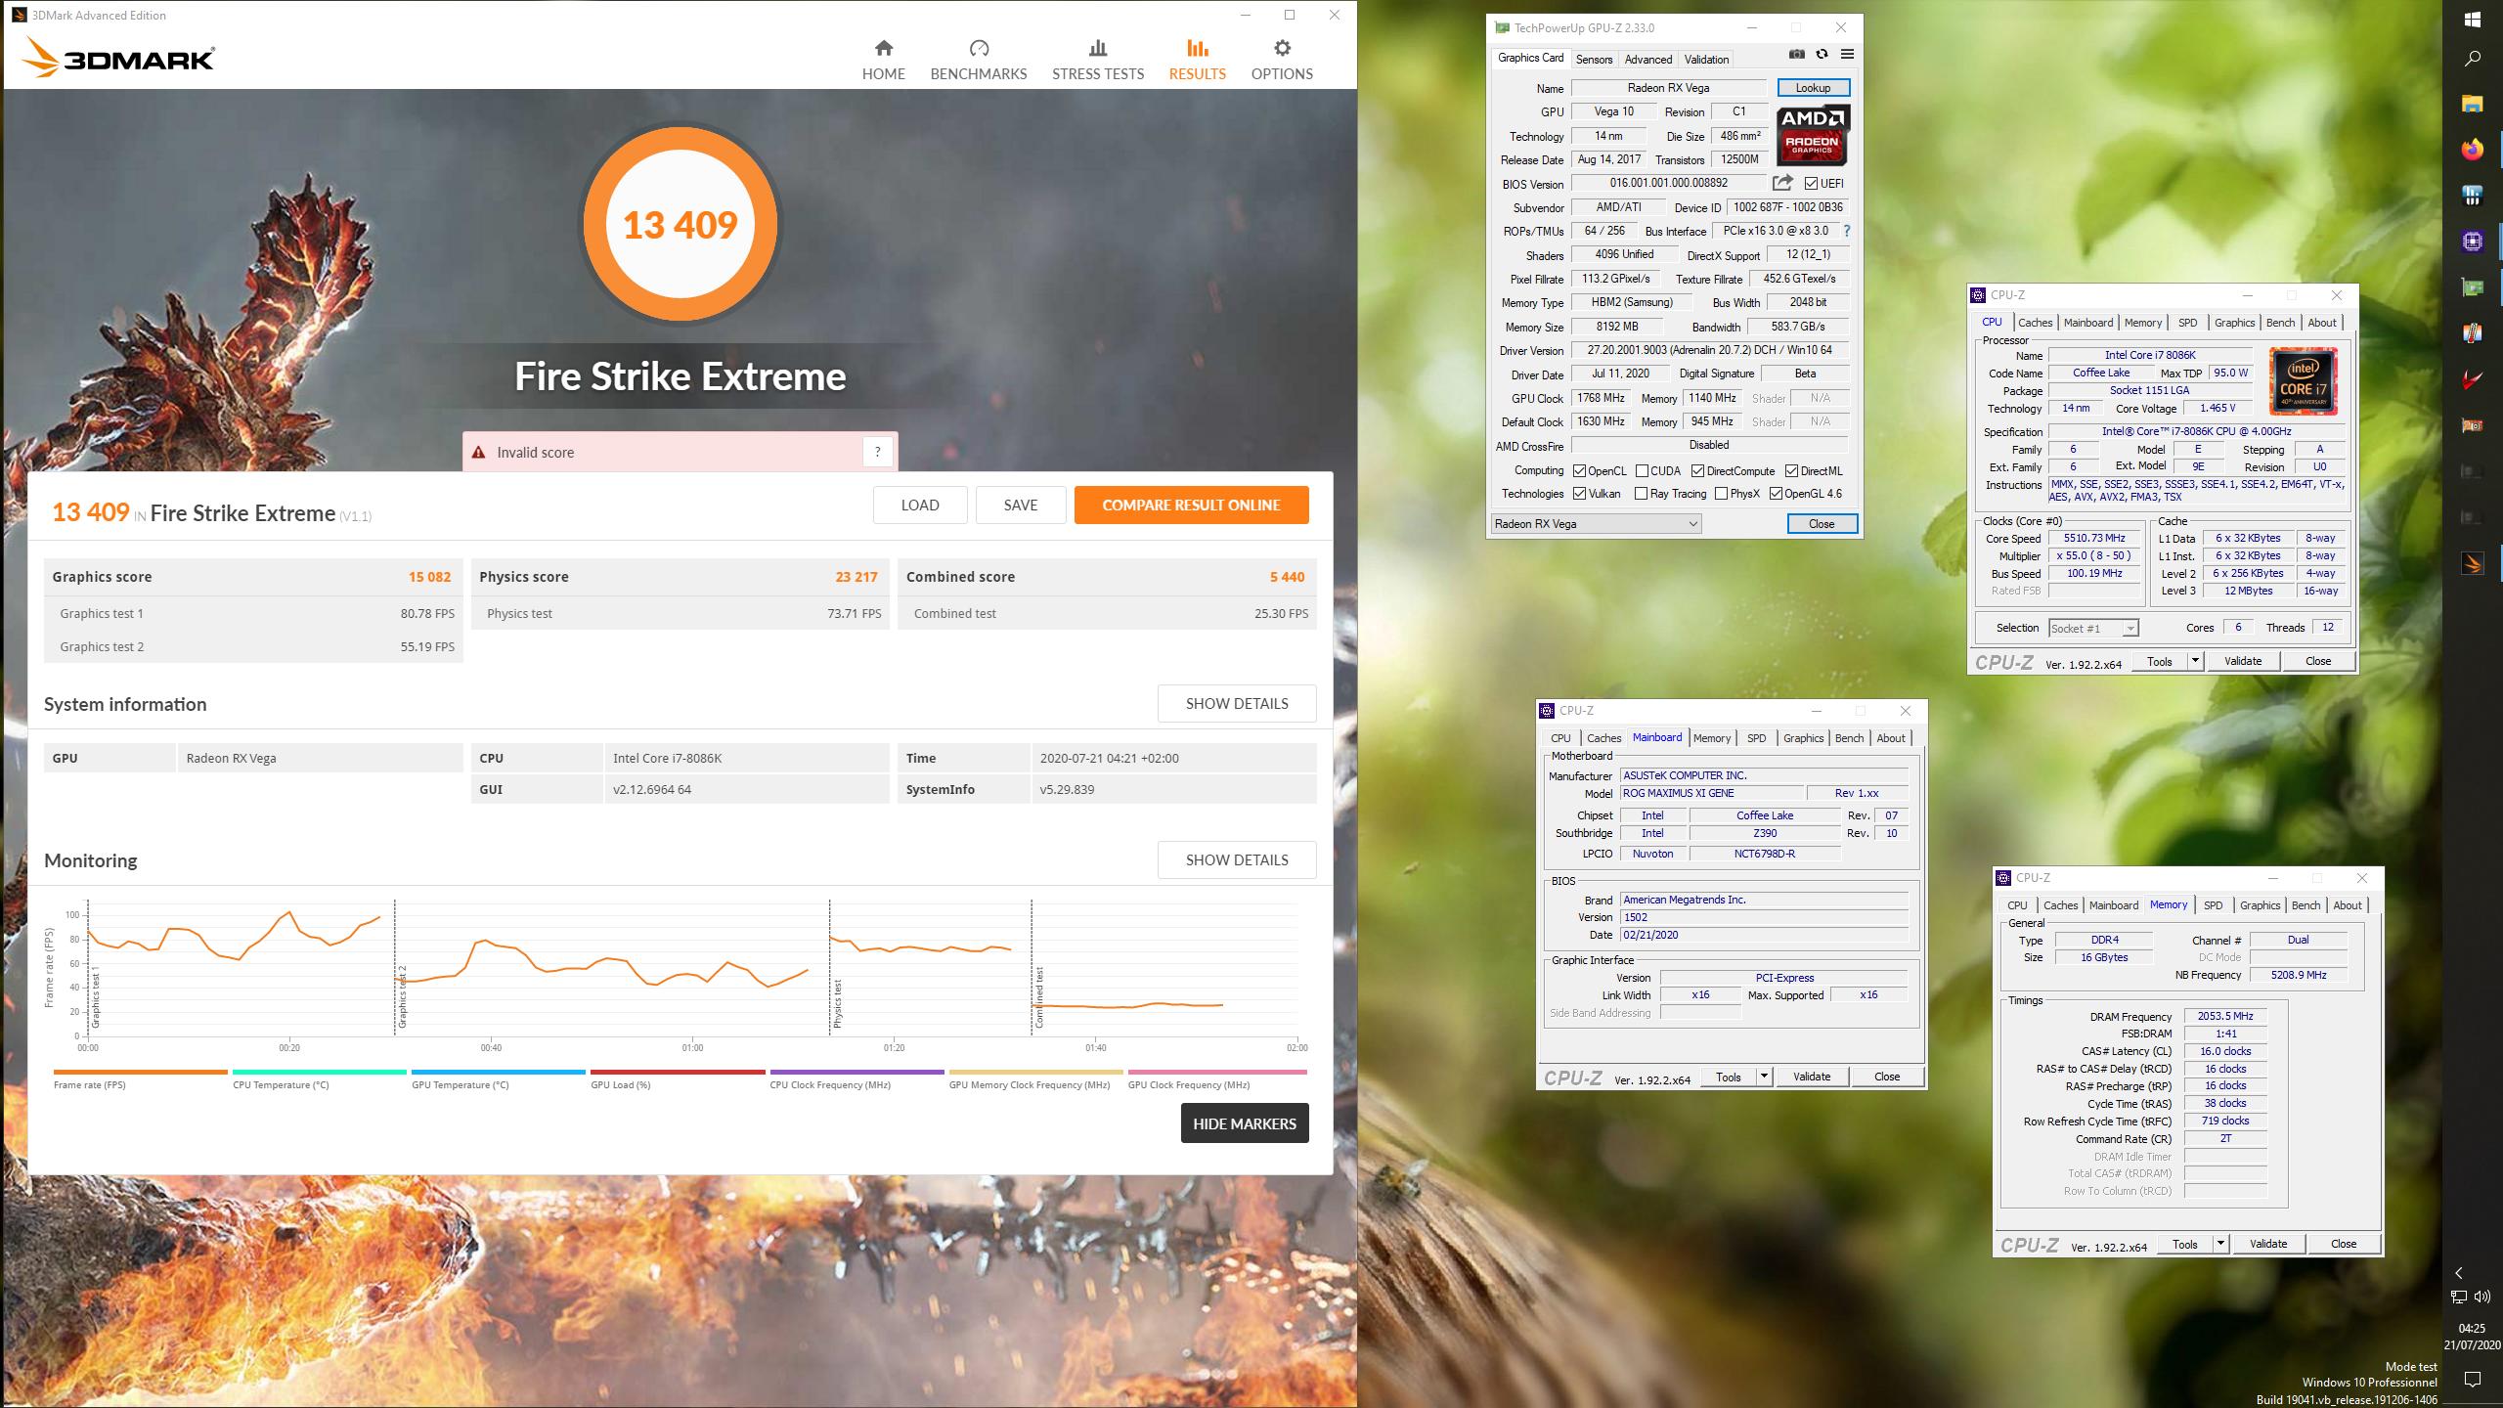2503x1408 pixels.
Task: Show details for System information
Action: click(1237, 704)
